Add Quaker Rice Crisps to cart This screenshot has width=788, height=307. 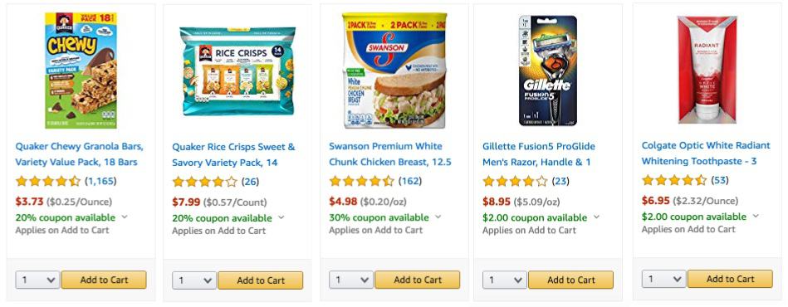[261, 280]
